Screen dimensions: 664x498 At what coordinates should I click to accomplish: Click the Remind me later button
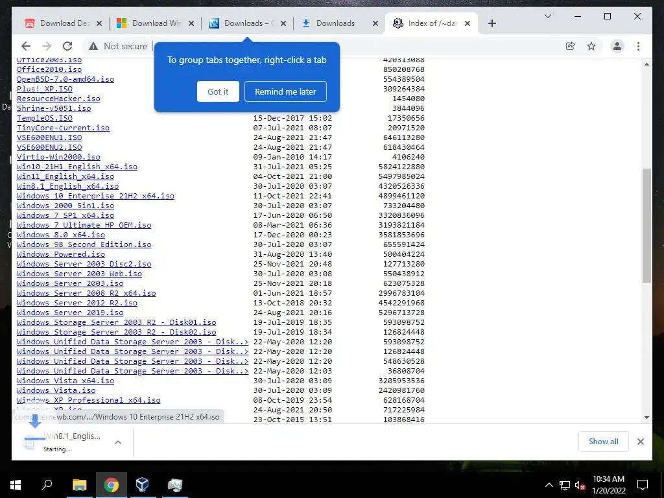285,91
